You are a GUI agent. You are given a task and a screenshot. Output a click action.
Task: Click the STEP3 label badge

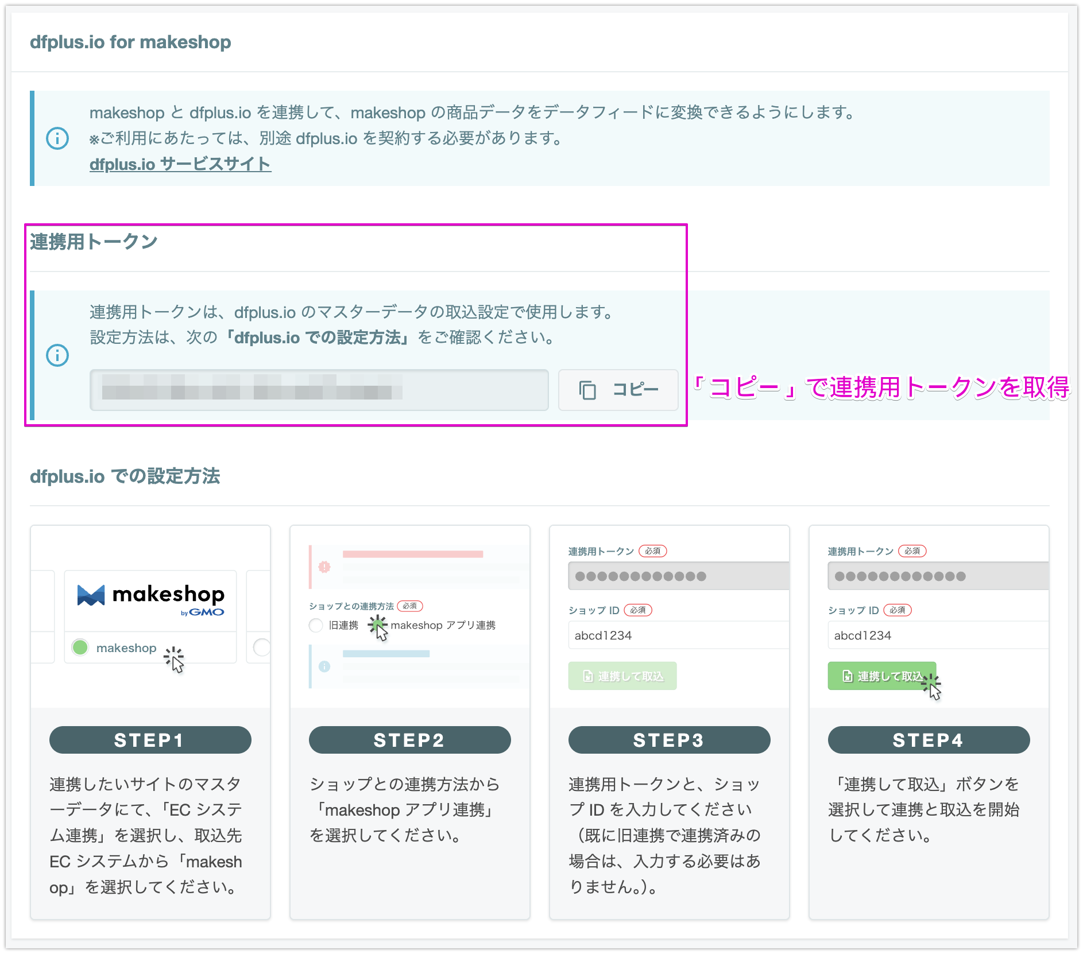click(x=670, y=740)
